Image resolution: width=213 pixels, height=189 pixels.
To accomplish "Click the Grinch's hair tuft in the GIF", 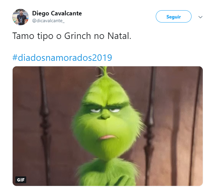I will coord(105,72).
